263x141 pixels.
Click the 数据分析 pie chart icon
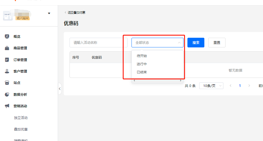point(7,95)
